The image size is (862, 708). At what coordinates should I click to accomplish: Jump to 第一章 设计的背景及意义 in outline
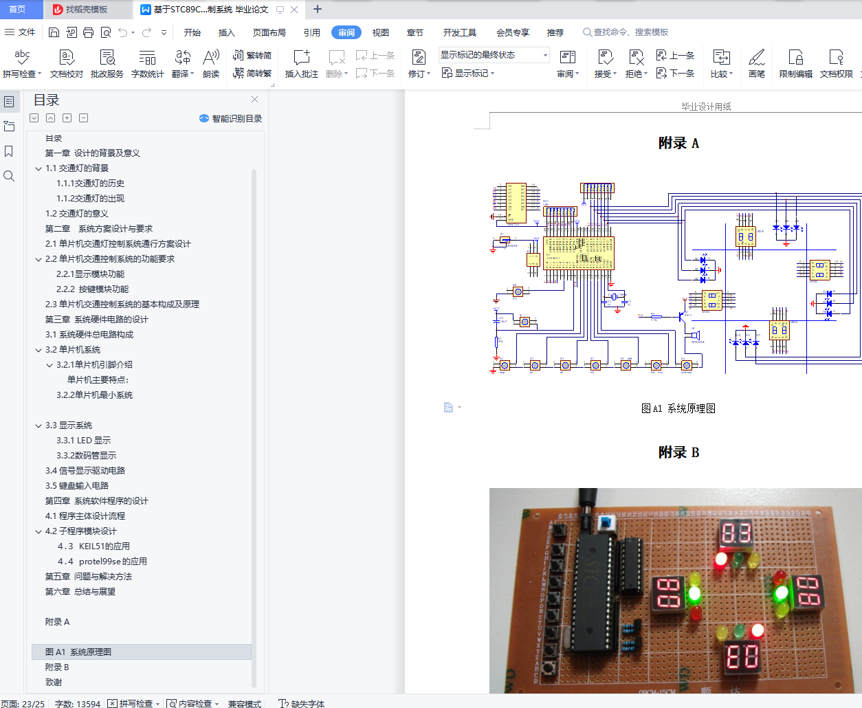93,153
